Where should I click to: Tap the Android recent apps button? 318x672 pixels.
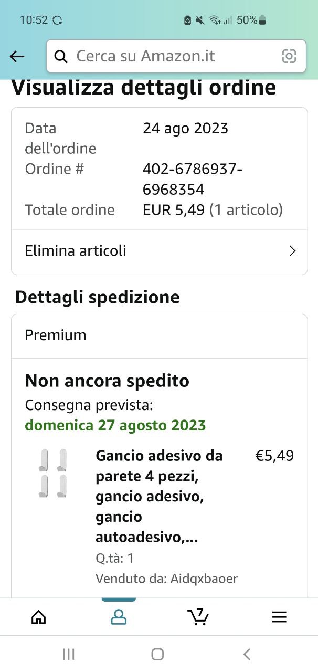[x=68, y=654]
